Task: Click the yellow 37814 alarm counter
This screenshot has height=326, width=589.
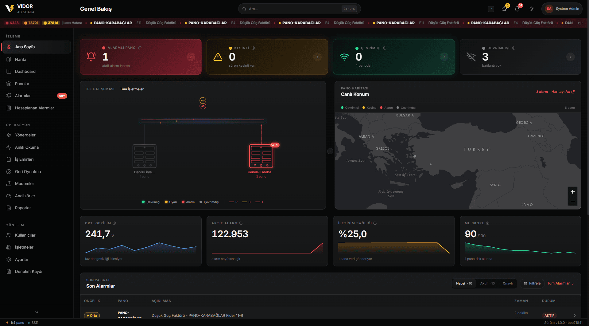Action: tap(51, 23)
